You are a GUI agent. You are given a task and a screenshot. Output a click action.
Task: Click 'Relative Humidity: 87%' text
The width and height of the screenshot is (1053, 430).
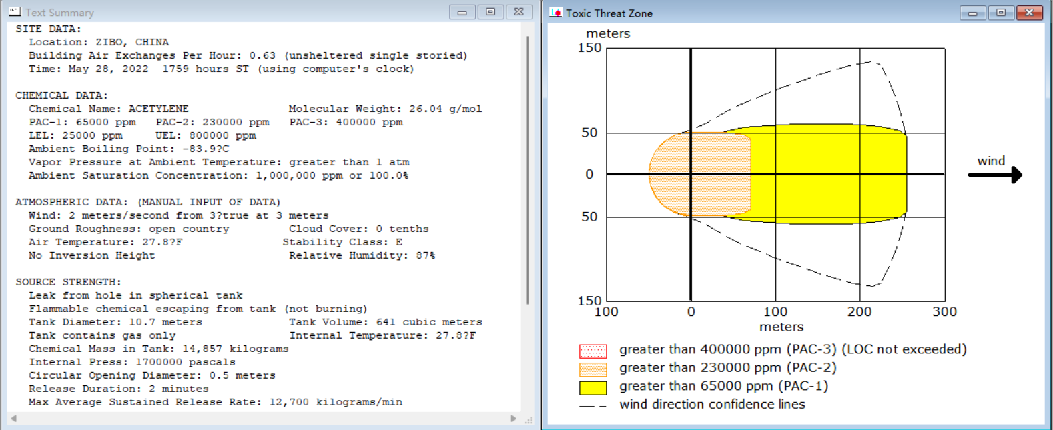[x=362, y=255]
